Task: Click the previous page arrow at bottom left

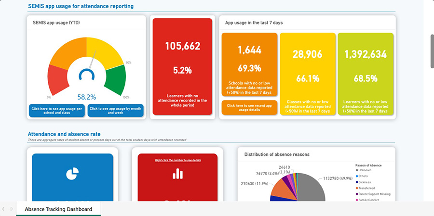Action: click(4, 209)
